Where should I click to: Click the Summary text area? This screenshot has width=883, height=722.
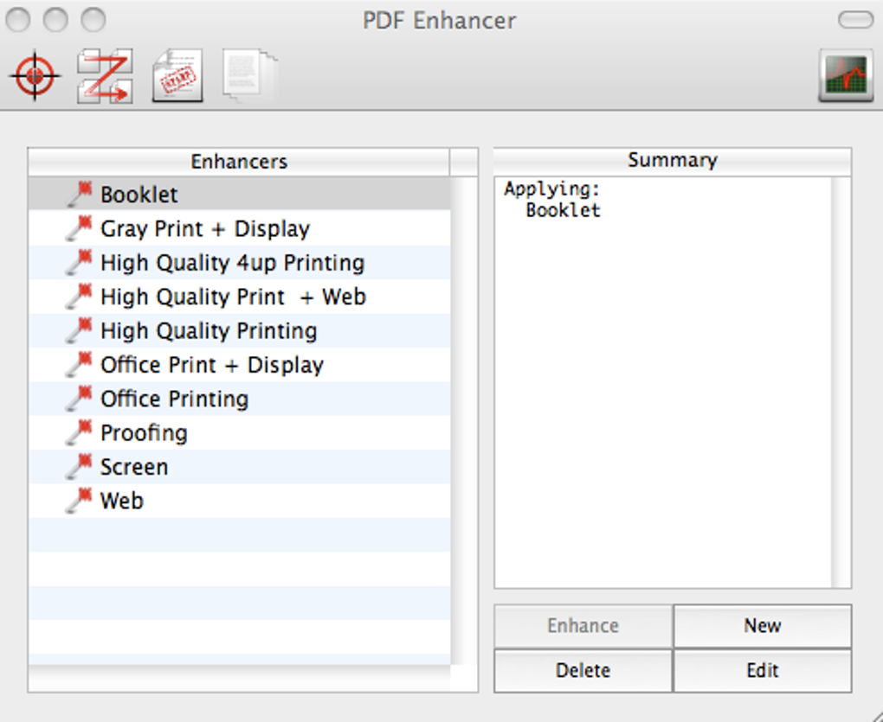click(663, 382)
